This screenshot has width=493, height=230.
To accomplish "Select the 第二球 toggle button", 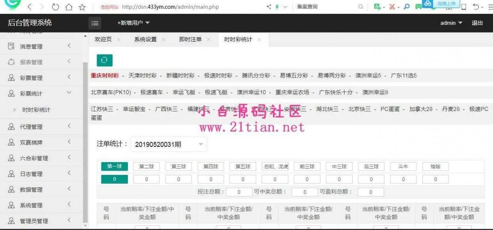I will pyautogui.click(x=146, y=166).
